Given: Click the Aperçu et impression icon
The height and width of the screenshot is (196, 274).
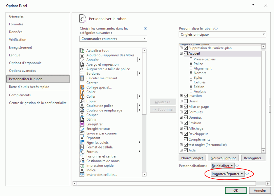Looking at the screenshot, I should (82, 64).
